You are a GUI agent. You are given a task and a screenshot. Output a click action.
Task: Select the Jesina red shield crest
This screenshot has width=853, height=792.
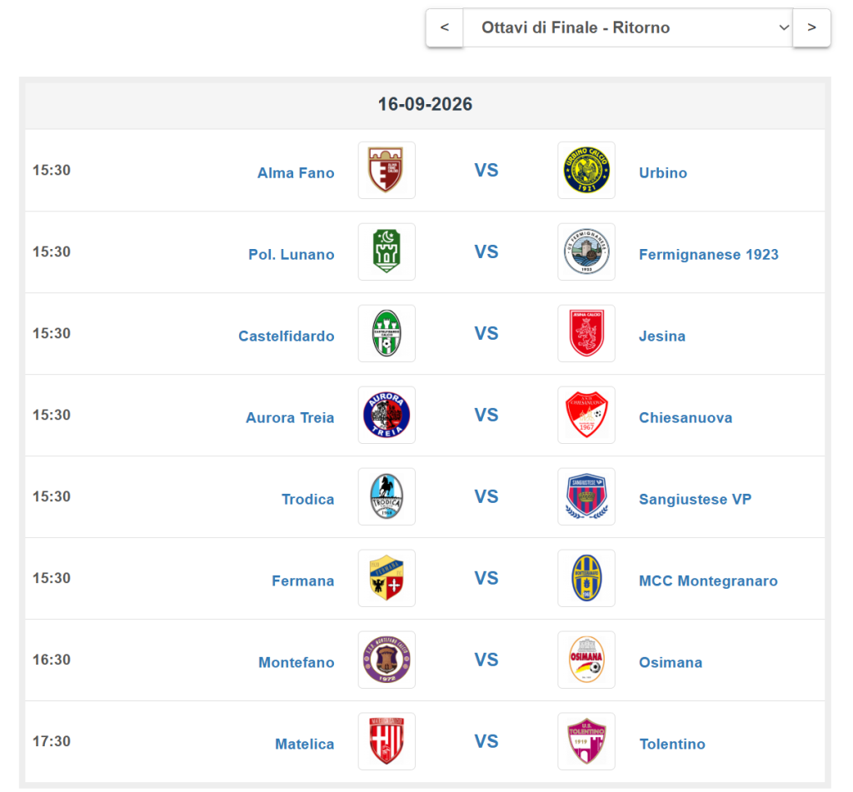[586, 333]
